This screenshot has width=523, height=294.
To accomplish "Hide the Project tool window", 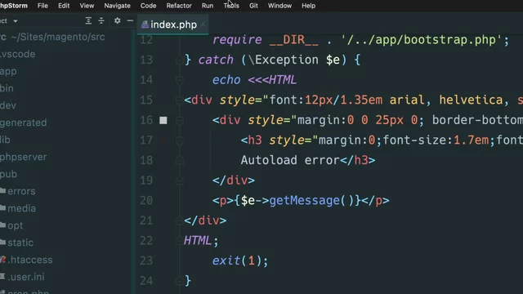I will coord(130,20).
